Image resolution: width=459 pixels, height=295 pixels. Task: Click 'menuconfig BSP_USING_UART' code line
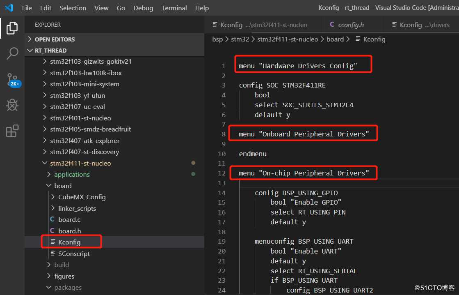pyautogui.click(x=304, y=241)
